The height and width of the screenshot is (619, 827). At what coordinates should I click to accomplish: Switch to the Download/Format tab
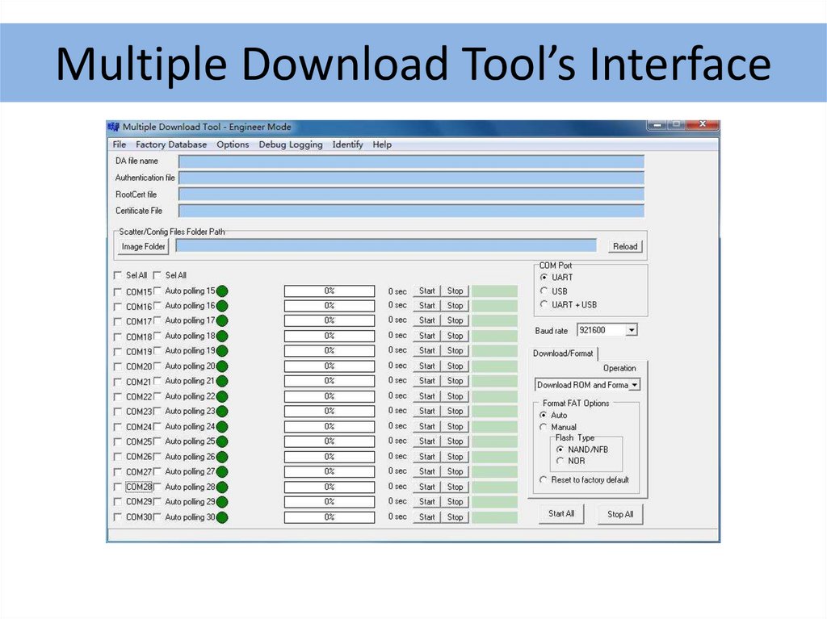(x=564, y=353)
